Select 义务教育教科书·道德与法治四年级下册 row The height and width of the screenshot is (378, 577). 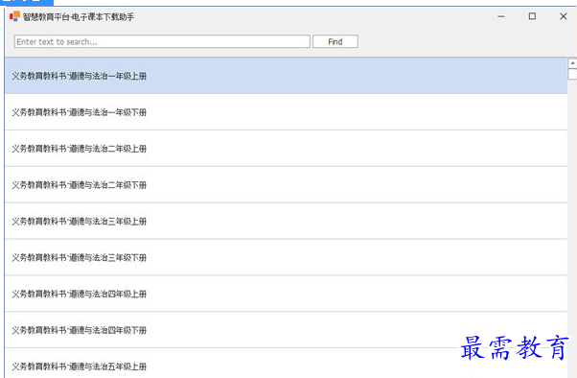click(286, 330)
